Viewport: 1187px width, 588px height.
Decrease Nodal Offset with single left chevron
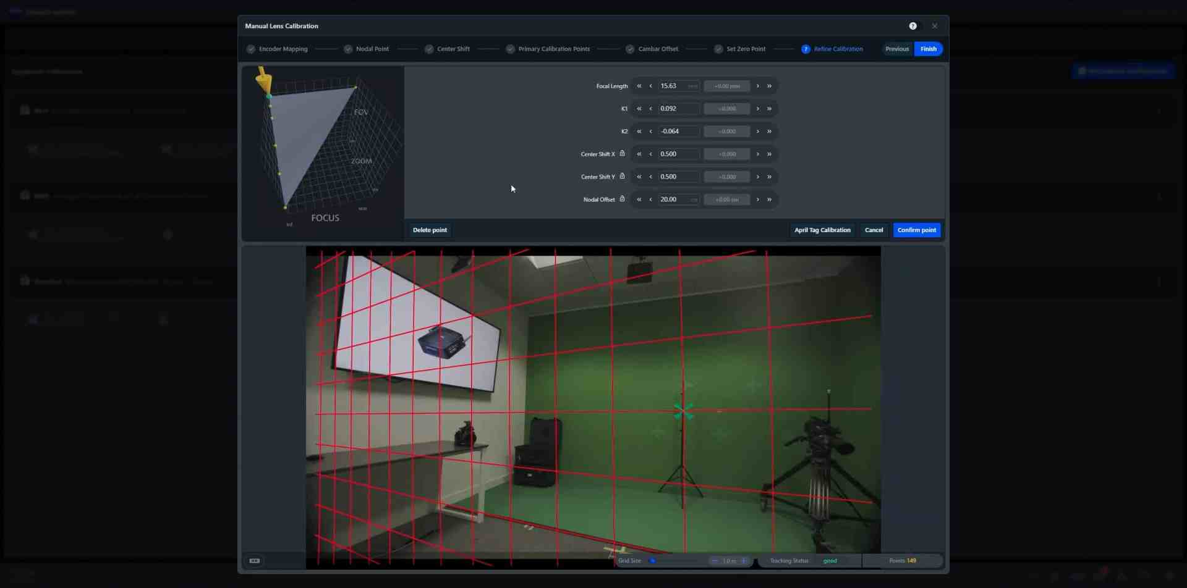[x=651, y=199]
